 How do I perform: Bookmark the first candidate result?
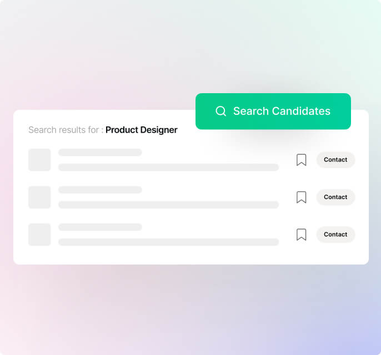301,160
